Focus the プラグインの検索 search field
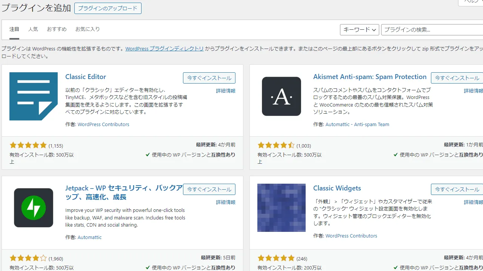The image size is (483, 271). point(432,30)
